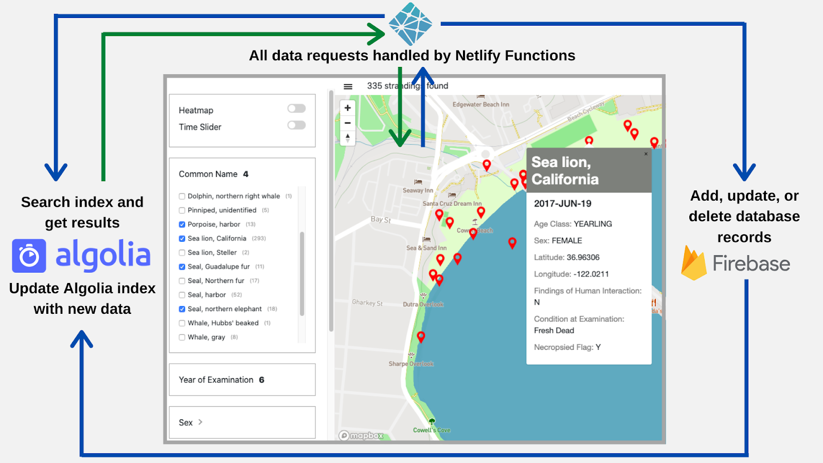Collapse the Common Name filter header
Image resolution: width=823 pixels, height=463 pixels.
pyautogui.click(x=213, y=174)
